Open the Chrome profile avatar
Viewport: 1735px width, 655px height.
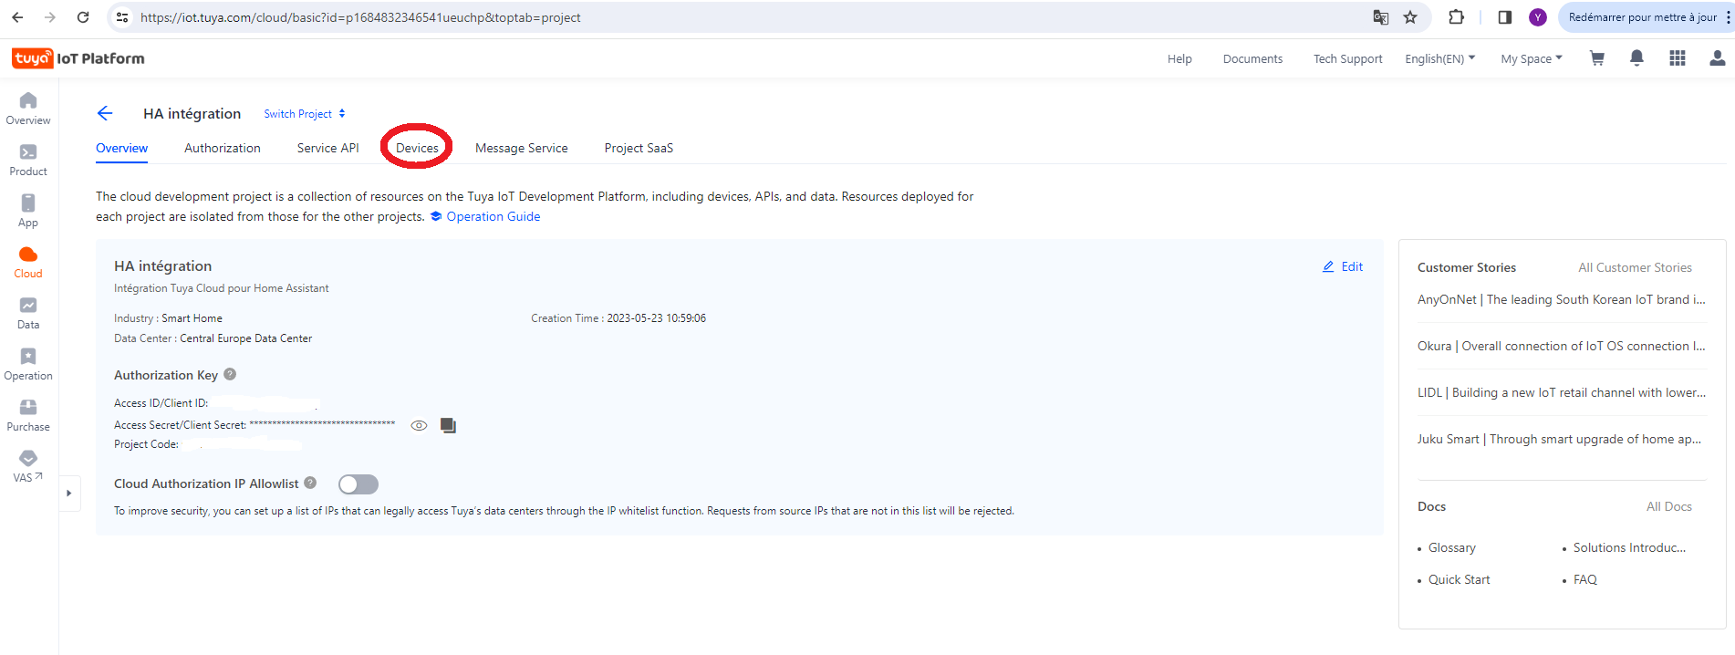coord(1538,17)
